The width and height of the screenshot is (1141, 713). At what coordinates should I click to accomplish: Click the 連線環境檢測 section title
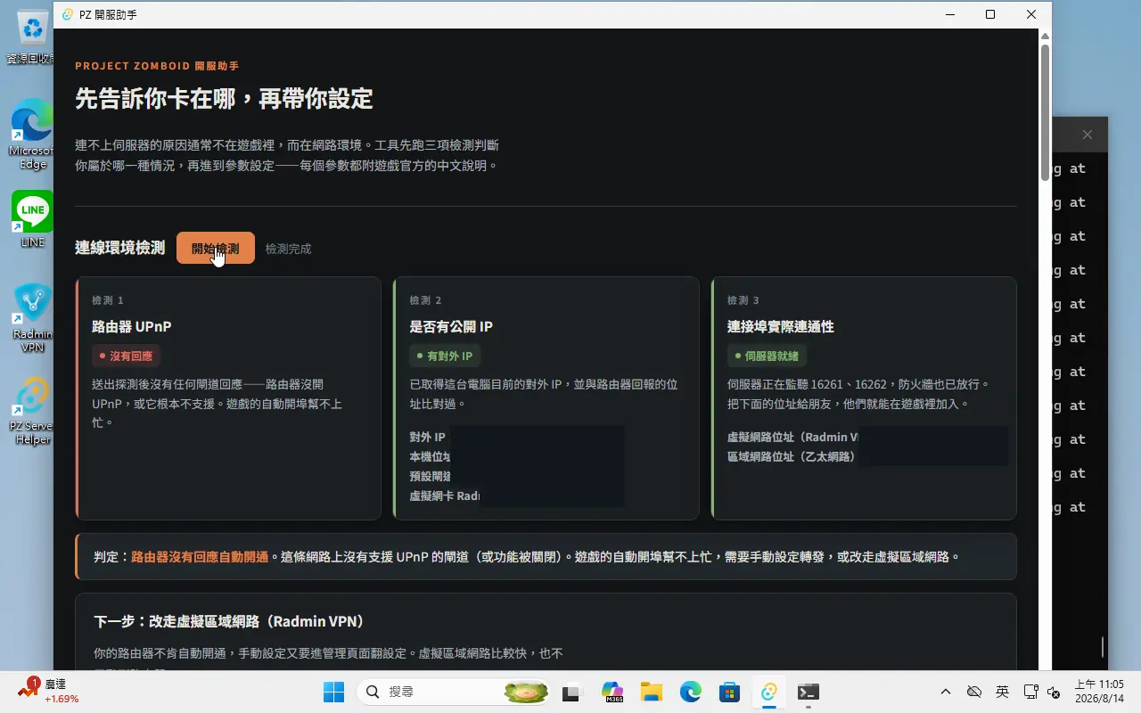coord(120,248)
